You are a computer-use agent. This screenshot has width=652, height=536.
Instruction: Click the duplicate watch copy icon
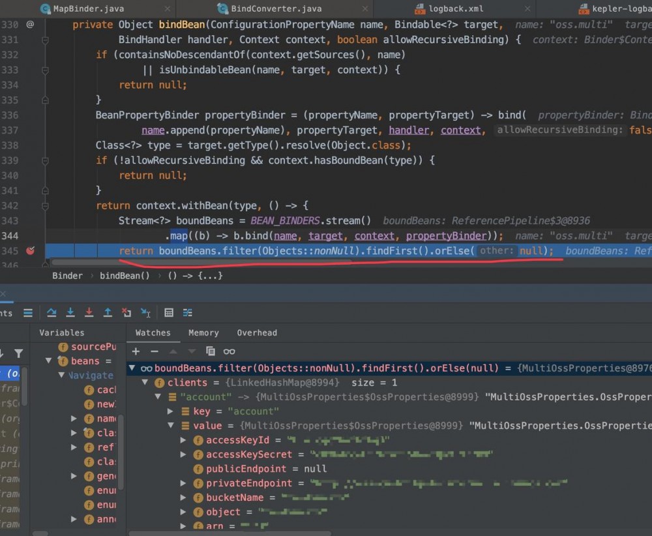click(211, 351)
